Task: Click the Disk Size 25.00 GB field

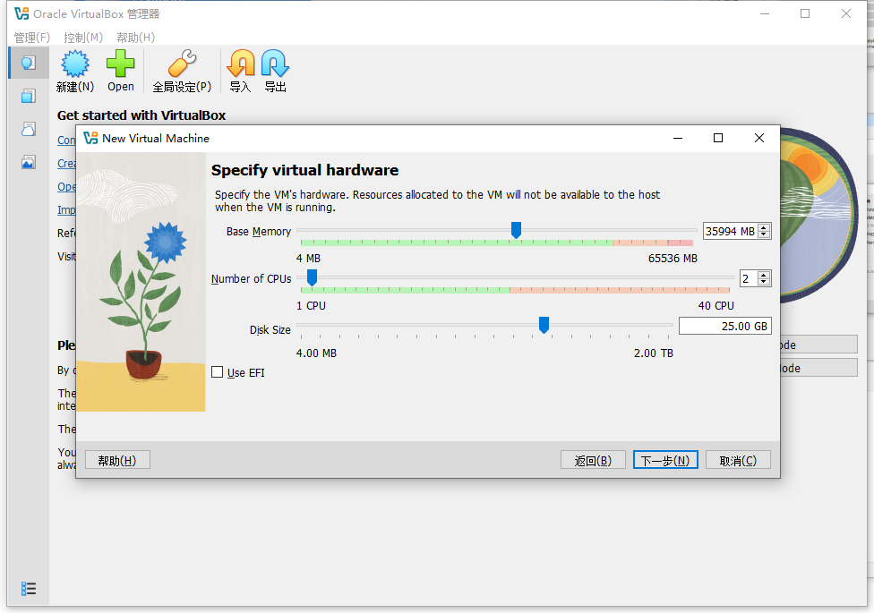Action: tap(724, 326)
